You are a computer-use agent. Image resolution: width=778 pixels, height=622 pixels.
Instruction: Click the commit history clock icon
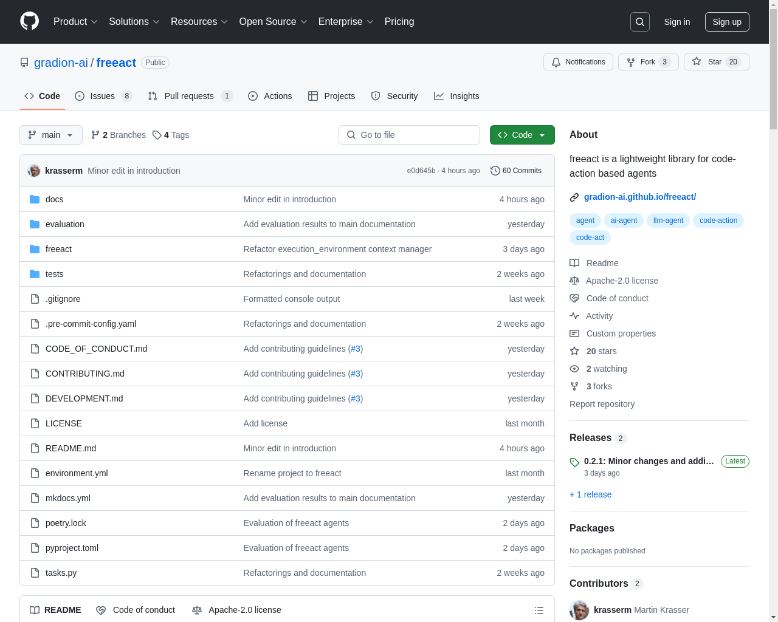click(x=495, y=171)
